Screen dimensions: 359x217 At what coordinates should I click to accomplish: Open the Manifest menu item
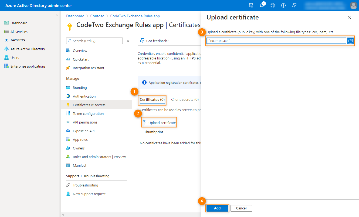pyautogui.click(x=80, y=165)
